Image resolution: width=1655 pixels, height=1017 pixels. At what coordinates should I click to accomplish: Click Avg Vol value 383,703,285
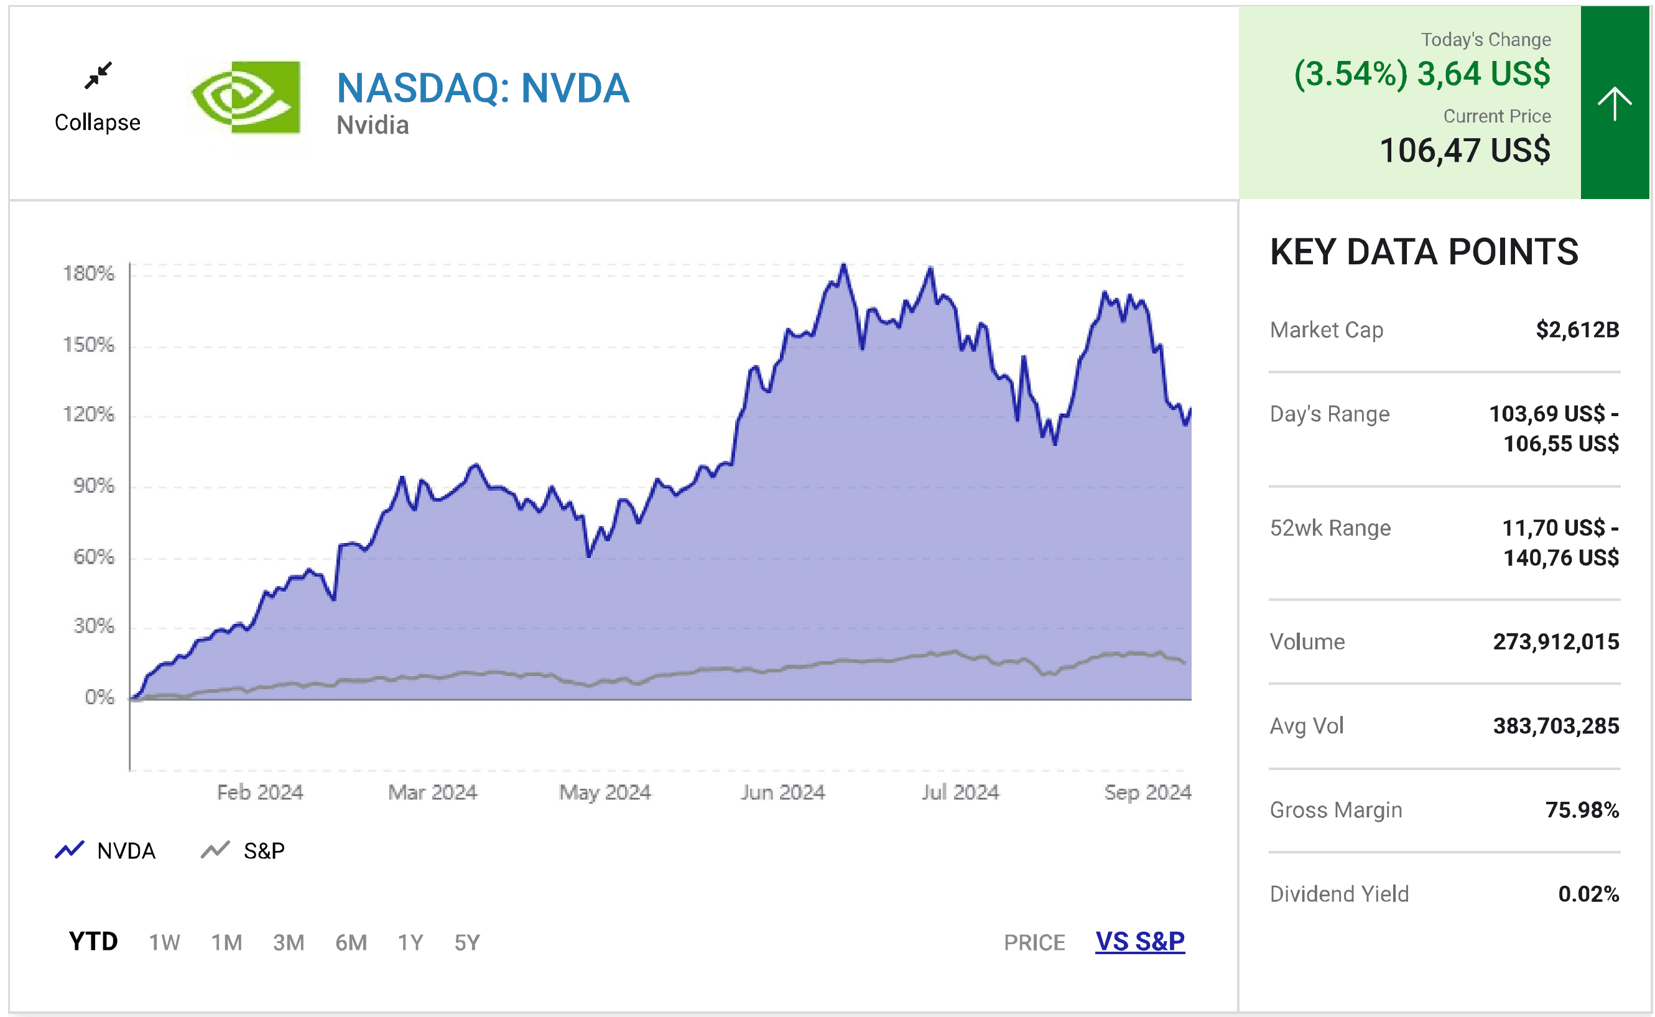(1555, 726)
